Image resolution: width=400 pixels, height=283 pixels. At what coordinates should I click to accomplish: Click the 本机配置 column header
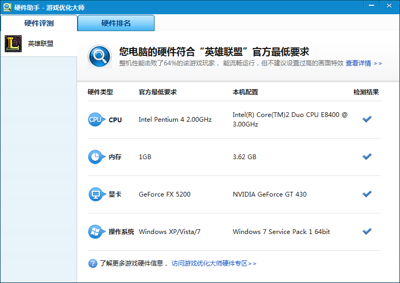point(245,92)
